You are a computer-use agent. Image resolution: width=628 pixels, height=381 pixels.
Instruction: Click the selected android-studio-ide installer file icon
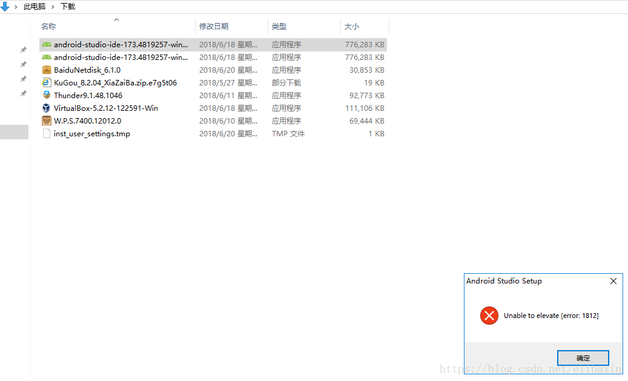[x=47, y=44]
